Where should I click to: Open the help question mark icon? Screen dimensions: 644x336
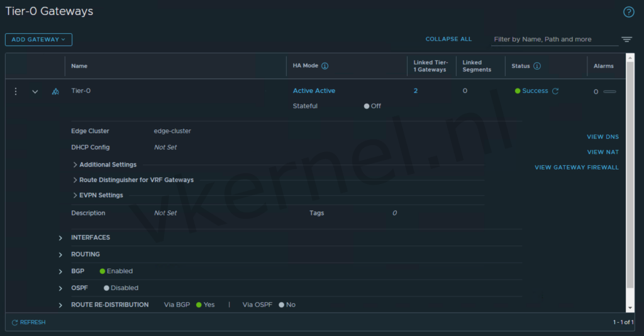(x=628, y=12)
